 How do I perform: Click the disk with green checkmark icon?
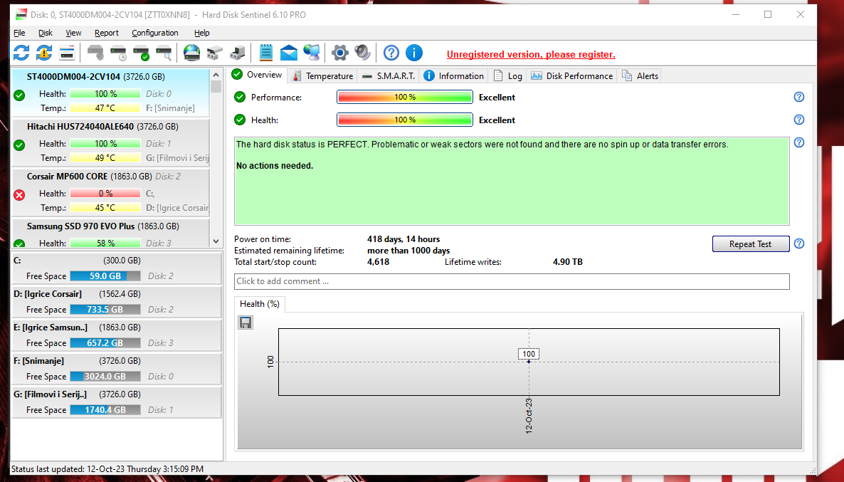pyautogui.click(x=141, y=53)
